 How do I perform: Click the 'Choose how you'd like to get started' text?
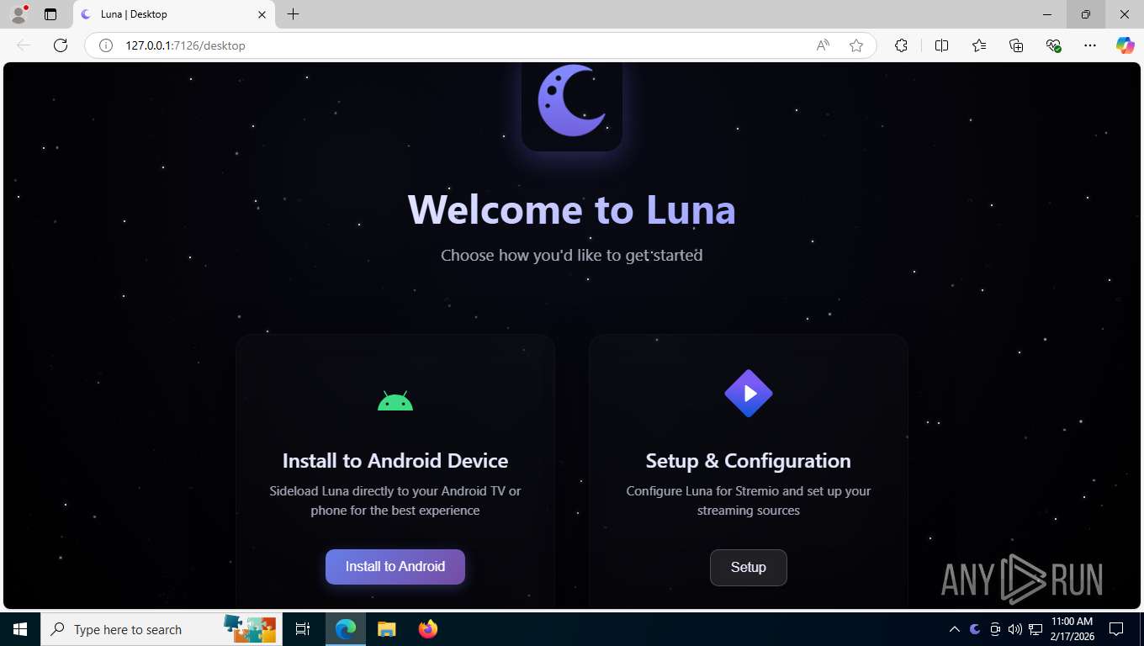tap(572, 255)
